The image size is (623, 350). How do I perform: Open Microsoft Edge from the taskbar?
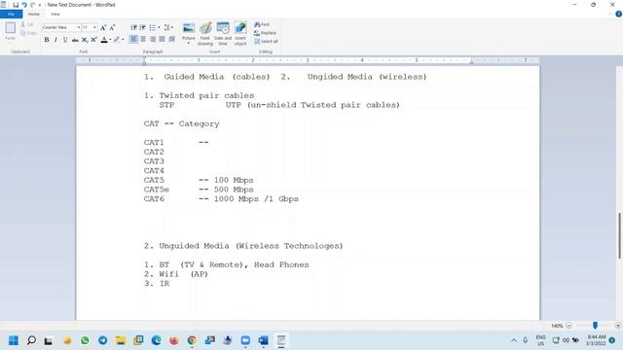(156, 340)
